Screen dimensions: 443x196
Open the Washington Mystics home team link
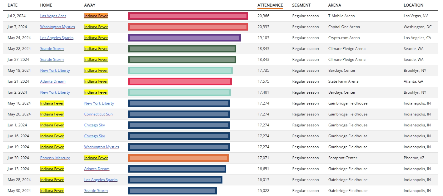point(57,27)
